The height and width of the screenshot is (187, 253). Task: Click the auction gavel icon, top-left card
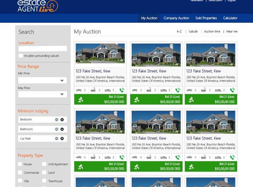coord(80,100)
